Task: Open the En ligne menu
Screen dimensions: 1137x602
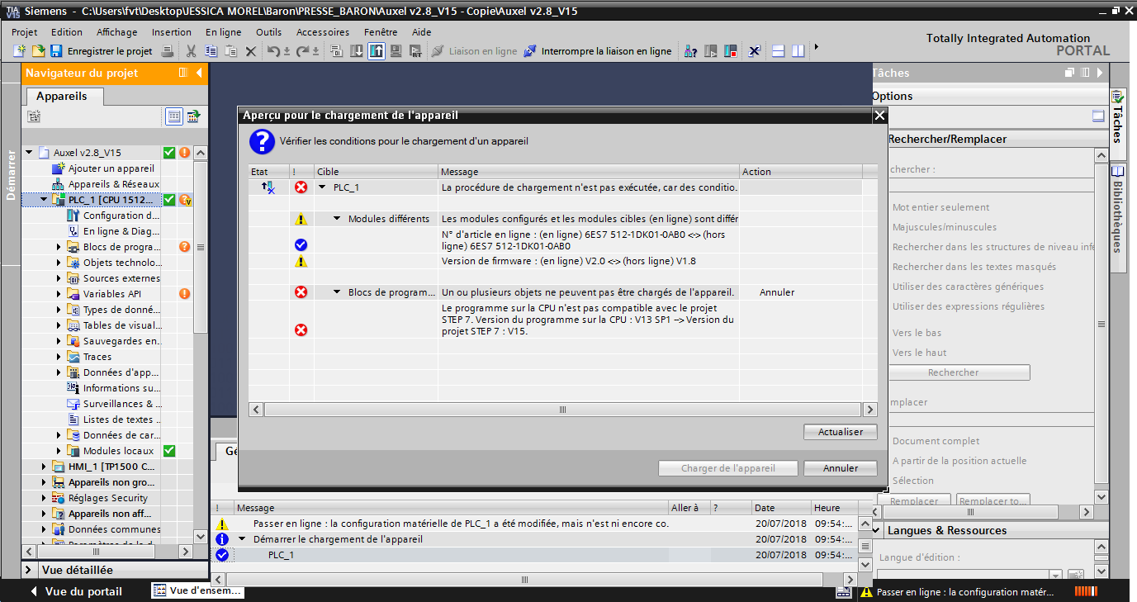Action: pyautogui.click(x=223, y=32)
